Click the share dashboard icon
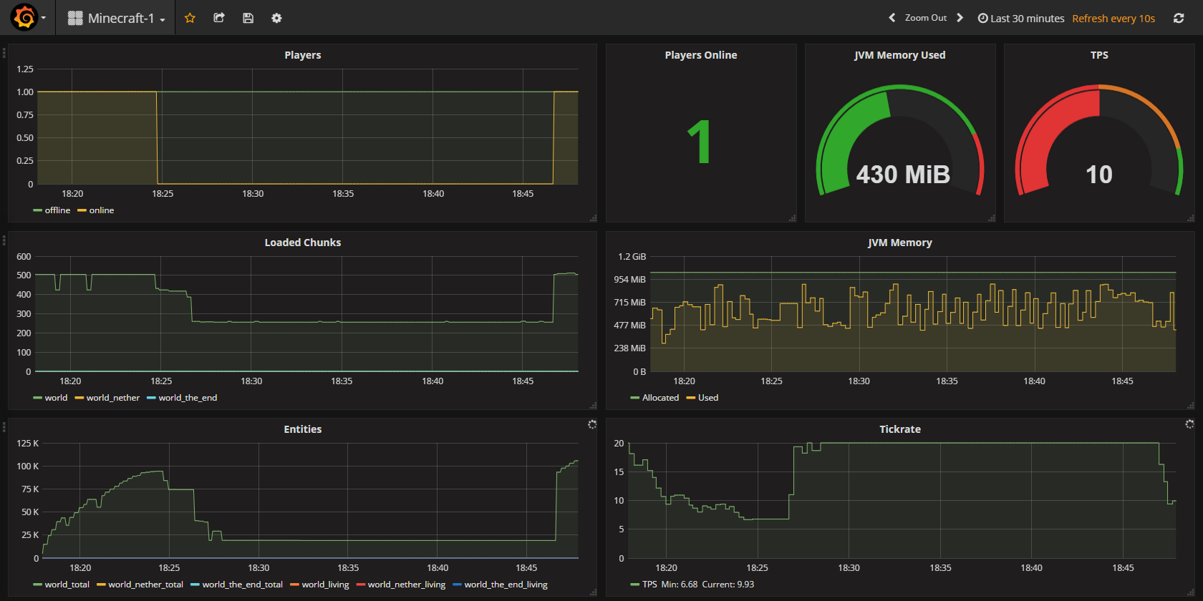Viewport: 1203px width, 601px height. tap(219, 18)
